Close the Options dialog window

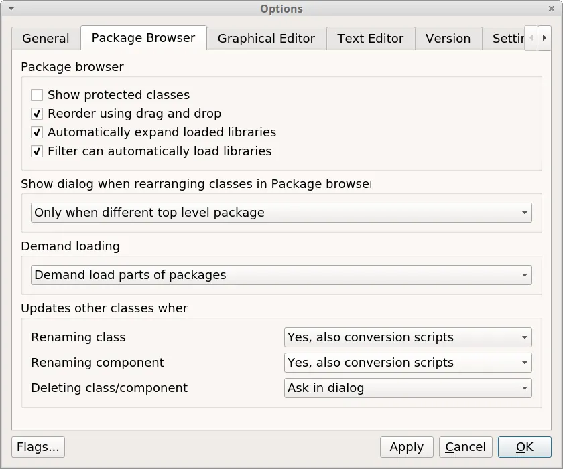point(552,9)
